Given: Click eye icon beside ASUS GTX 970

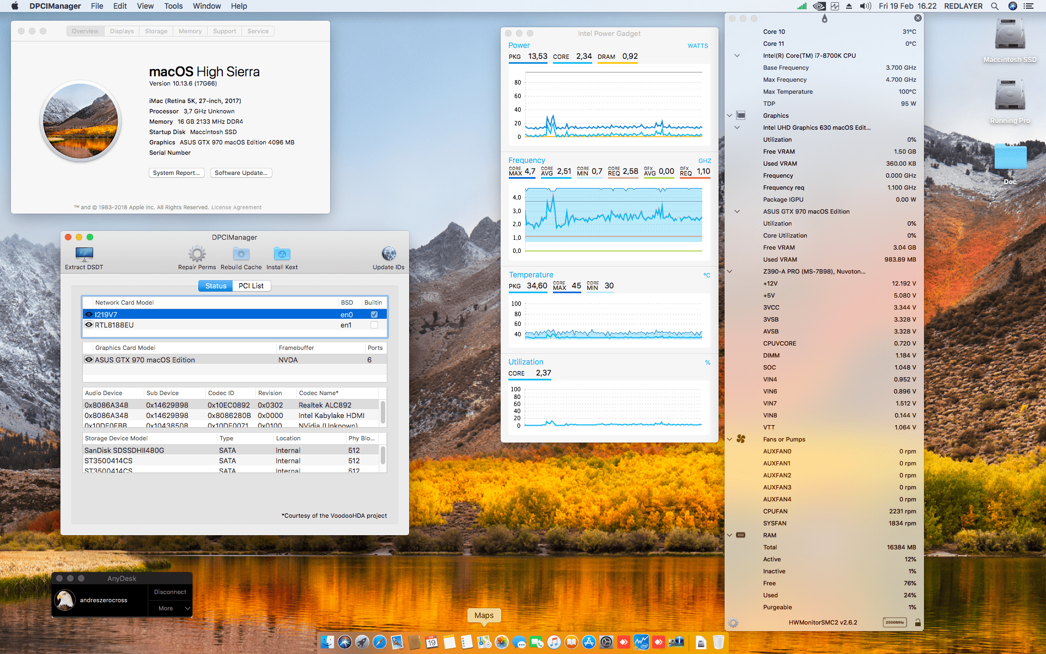Looking at the screenshot, I should (x=89, y=360).
